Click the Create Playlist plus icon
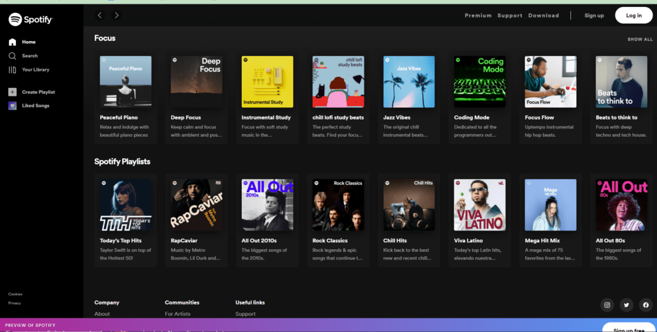The image size is (657, 332). point(12,92)
